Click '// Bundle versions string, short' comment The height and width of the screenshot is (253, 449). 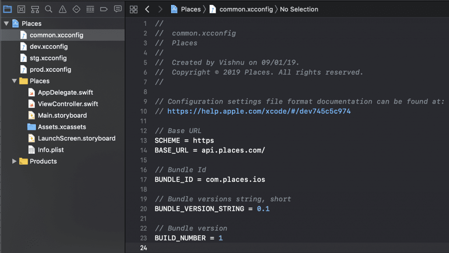pyautogui.click(x=223, y=199)
